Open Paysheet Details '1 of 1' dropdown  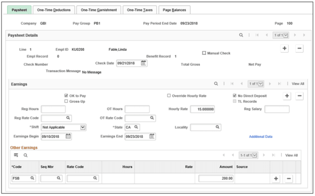pyautogui.click(x=281, y=35)
